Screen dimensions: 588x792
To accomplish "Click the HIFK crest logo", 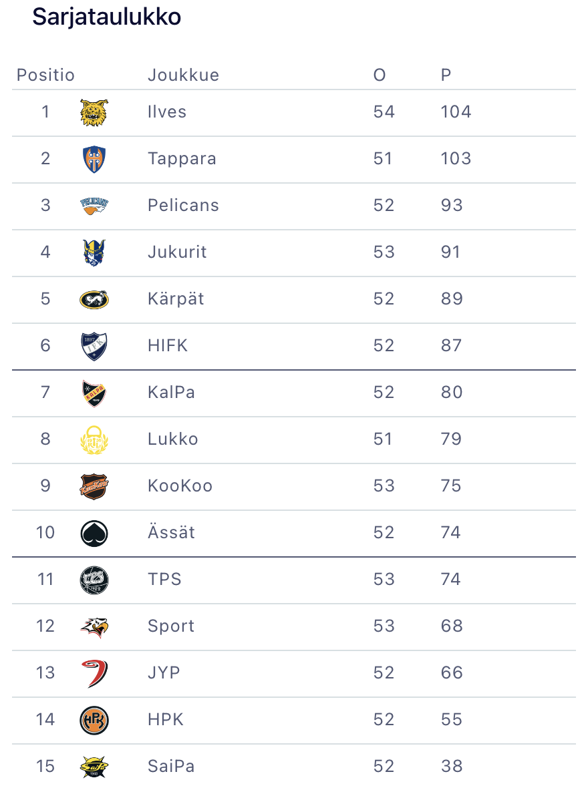I will tap(94, 346).
